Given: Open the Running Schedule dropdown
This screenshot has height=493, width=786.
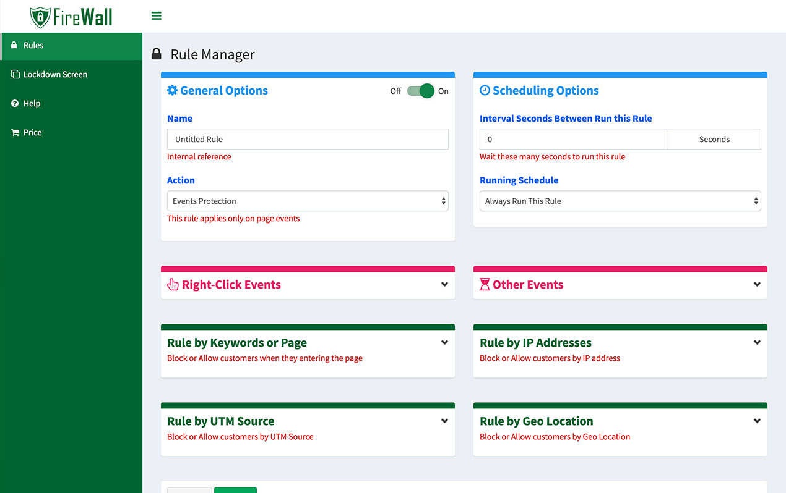Looking at the screenshot, I should click(x=620, y=201).
